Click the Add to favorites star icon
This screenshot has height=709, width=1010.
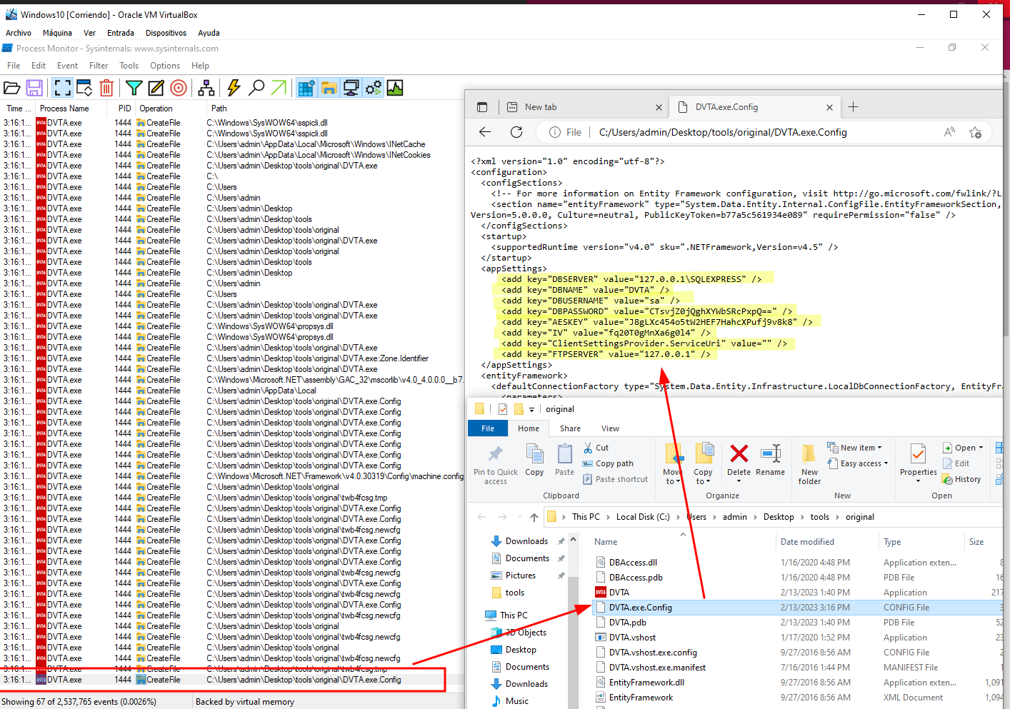(975, 132)
